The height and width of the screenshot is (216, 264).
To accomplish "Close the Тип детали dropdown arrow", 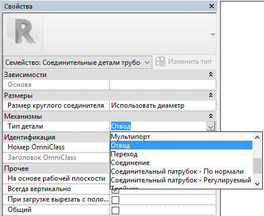I will 211,126.
